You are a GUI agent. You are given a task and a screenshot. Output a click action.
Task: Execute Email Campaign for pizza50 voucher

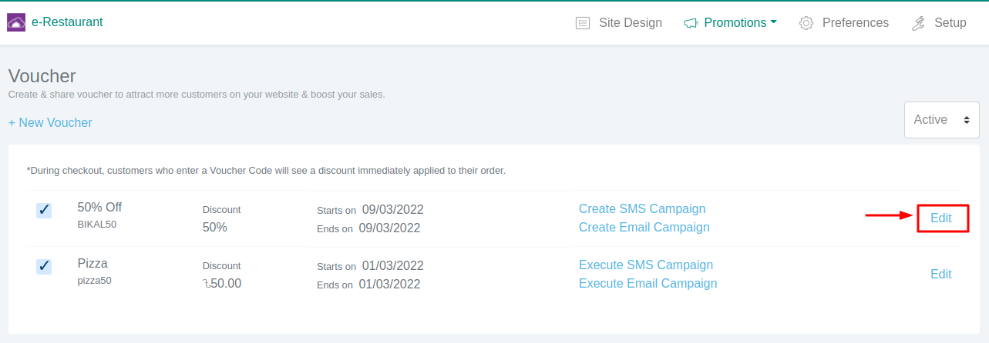(648, 284)
